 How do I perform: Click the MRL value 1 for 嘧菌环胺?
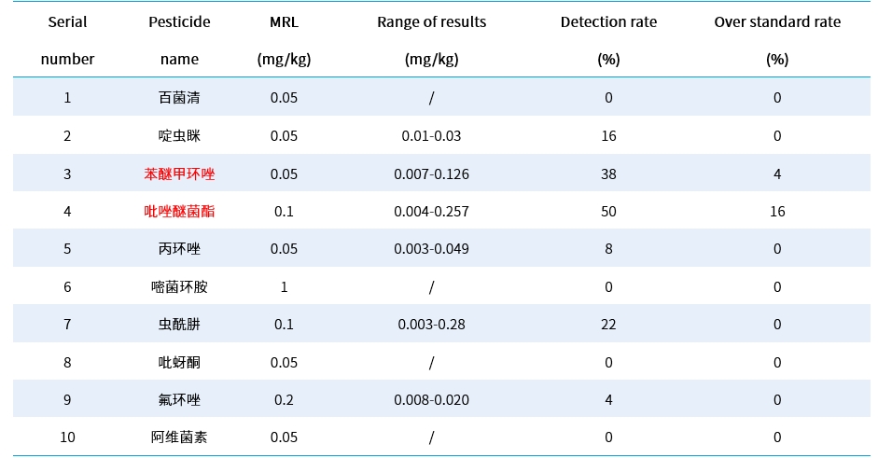tap(284, 287)
